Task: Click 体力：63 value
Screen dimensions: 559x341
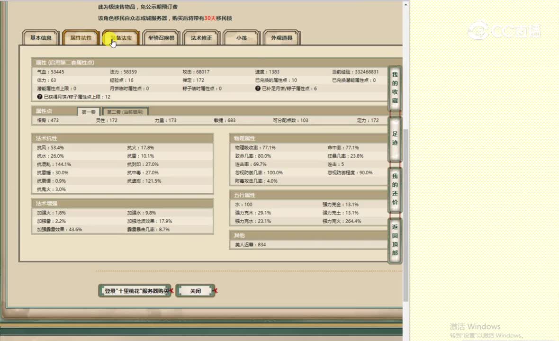Action: tap(46, 80)
